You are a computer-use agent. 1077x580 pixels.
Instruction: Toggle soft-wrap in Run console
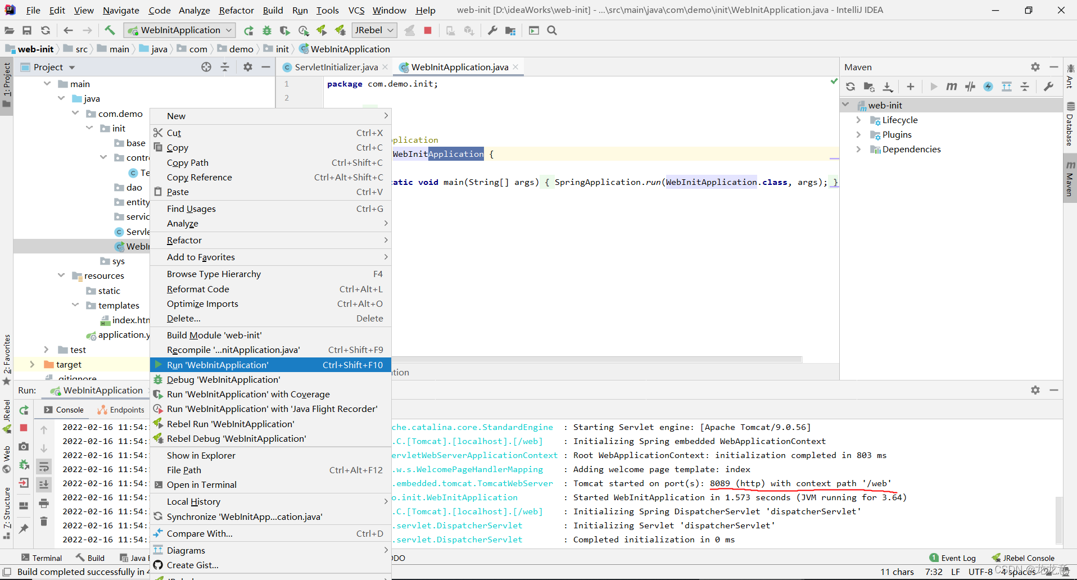pos(44,466)
